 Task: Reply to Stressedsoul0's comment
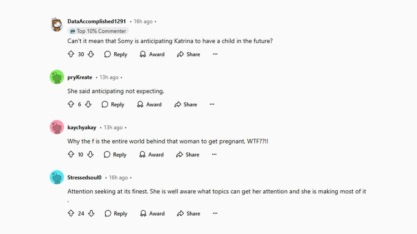point(116,214)
